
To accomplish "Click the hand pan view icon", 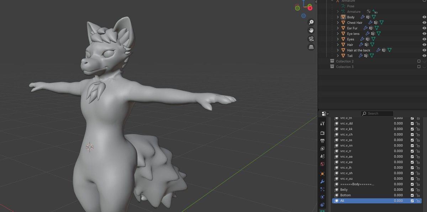I will tap(311, 30).
